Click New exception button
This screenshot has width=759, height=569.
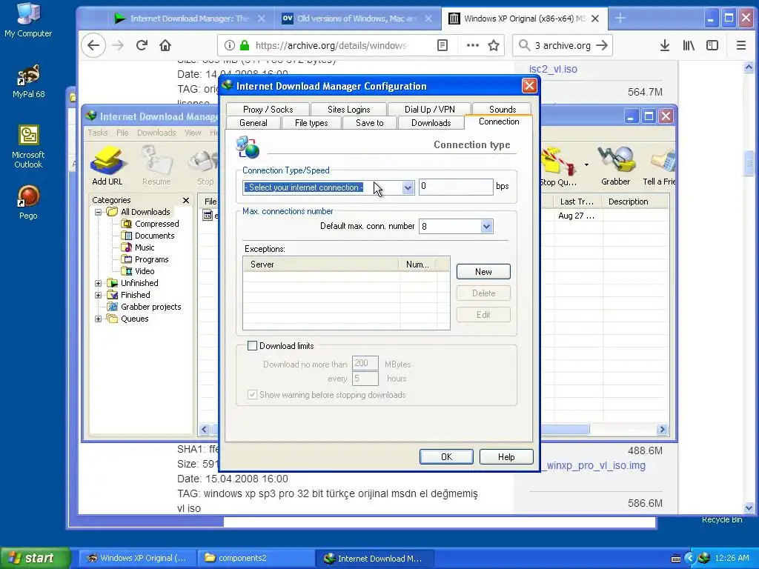483,271
